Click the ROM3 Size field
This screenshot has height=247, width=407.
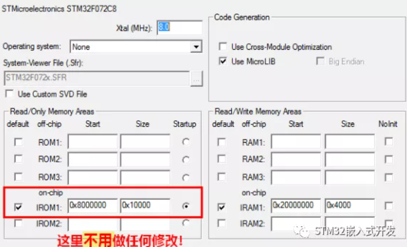click(x=145, y=177)
